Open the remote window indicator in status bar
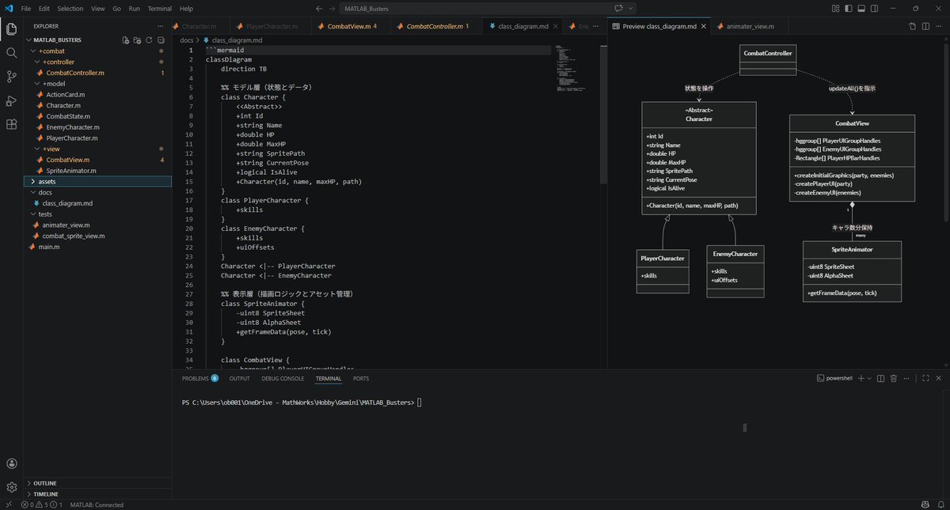Screen dimensions: 950x510 pos(8,504)
